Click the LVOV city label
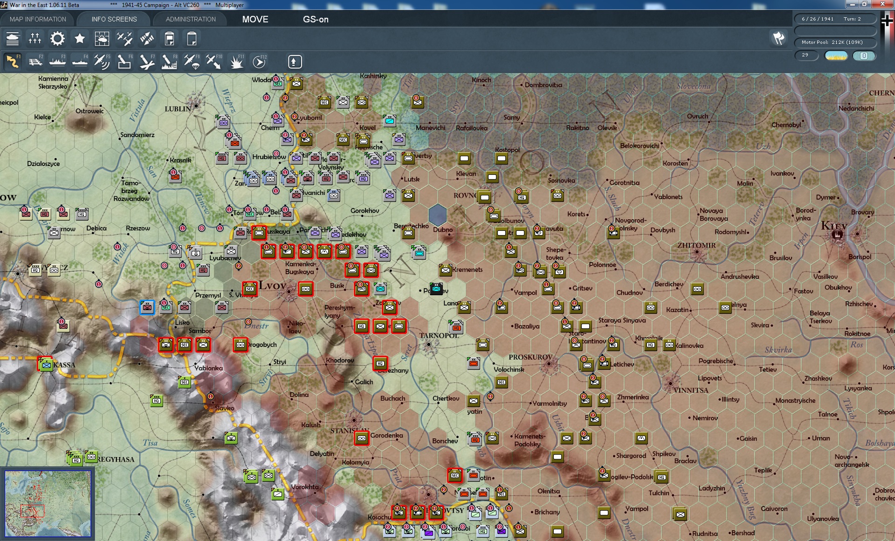This screenshot has width=895, height=541. pyautogui.click(x=273, y=285)
